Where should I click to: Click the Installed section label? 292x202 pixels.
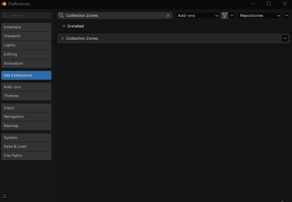point(75,26)
